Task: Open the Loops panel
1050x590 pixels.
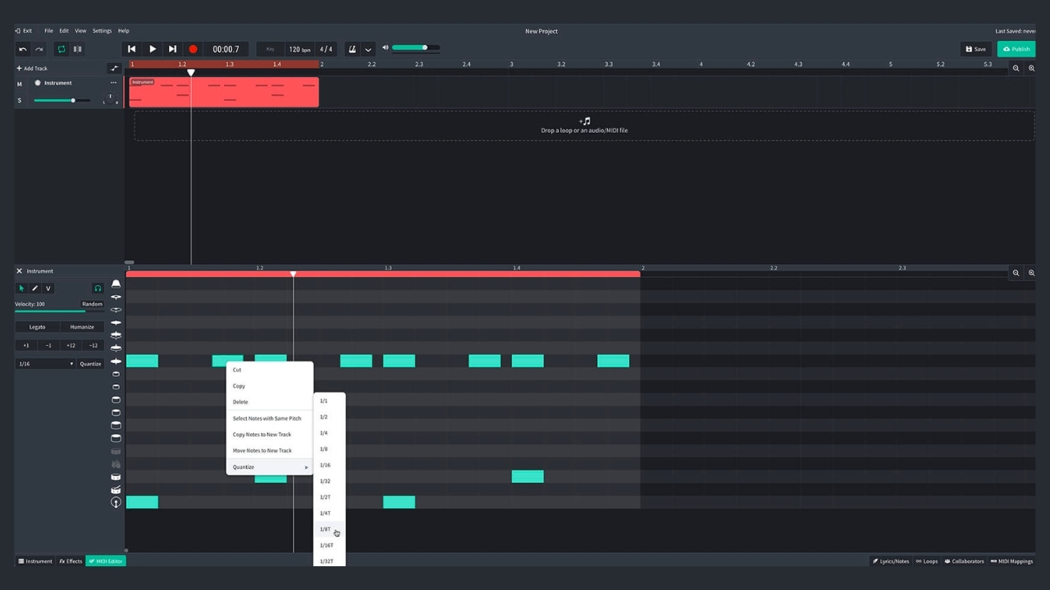Action: pos(927,561)
